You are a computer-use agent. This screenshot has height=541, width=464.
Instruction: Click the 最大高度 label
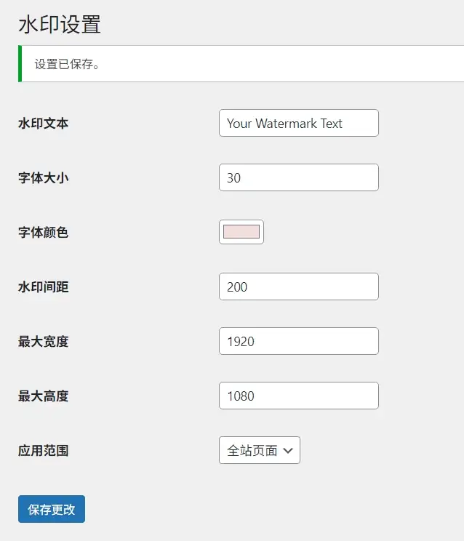[x=44, y=396]
